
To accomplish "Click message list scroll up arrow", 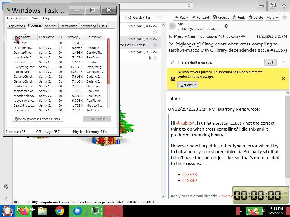I will (163, 25).
